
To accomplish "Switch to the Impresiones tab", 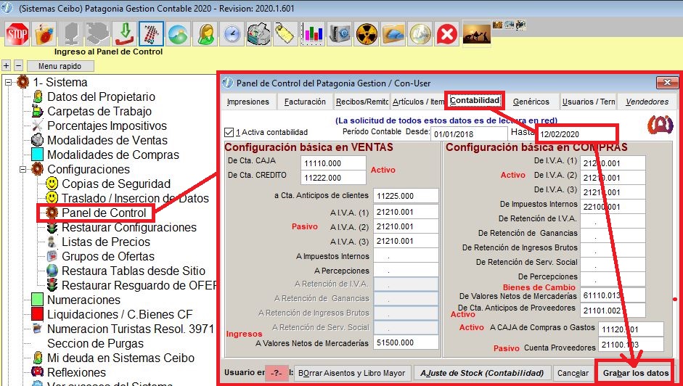I will pos(248,102).
